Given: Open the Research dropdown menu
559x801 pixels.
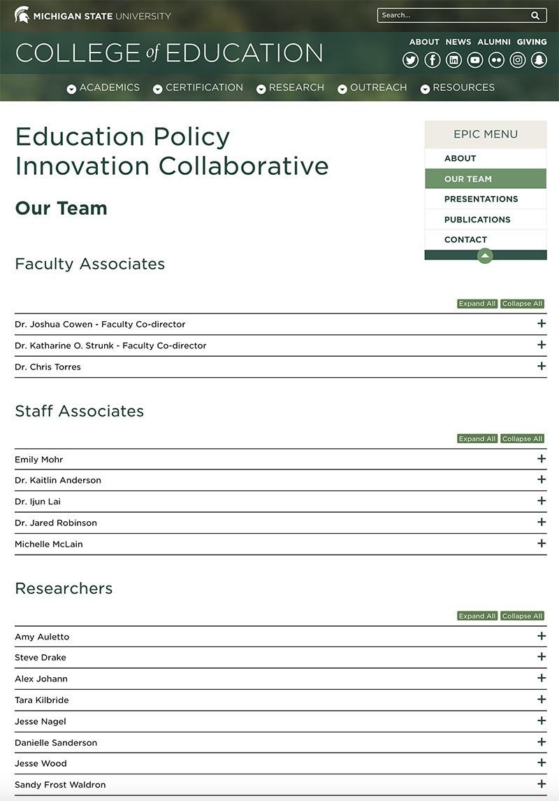Looking at the screenshot, I should click(290, 88).
